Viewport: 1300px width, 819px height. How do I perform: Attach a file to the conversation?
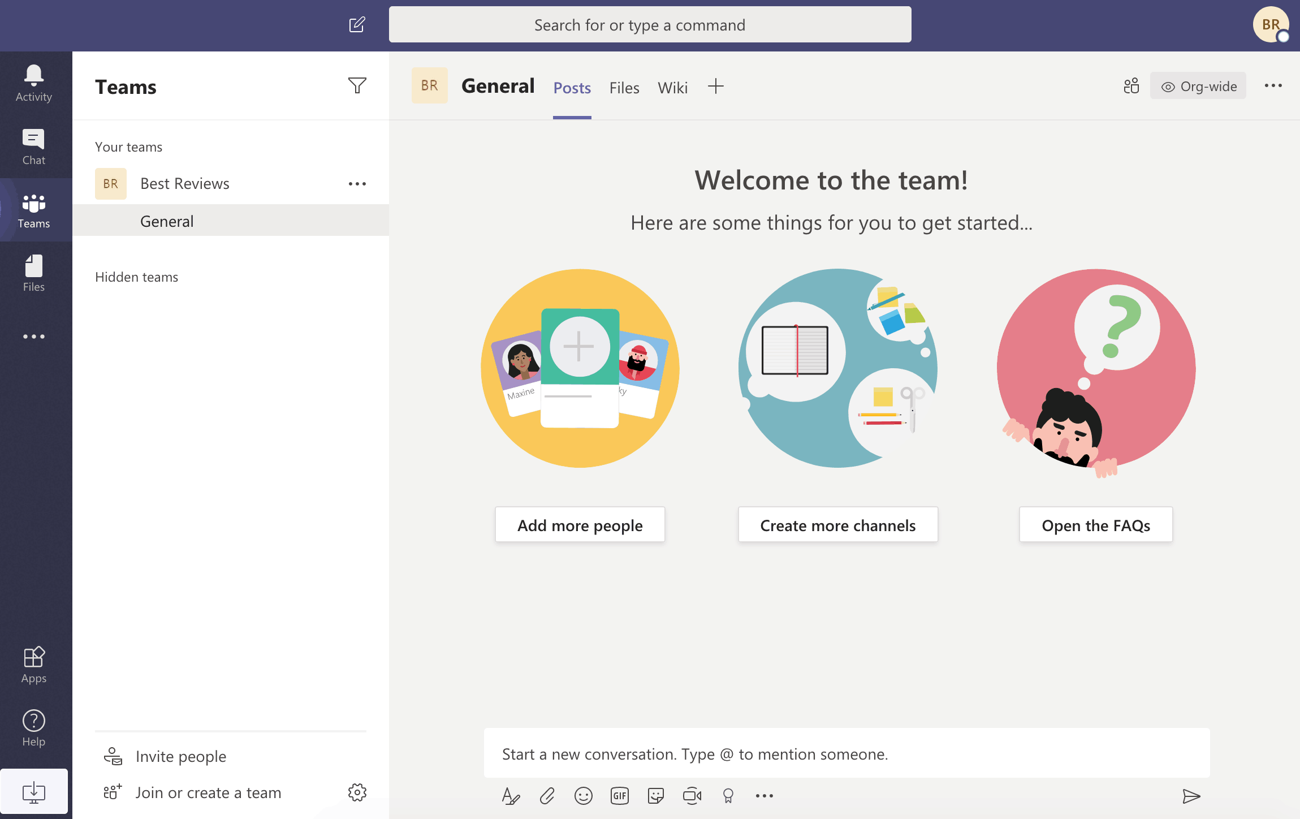[547, 795]
